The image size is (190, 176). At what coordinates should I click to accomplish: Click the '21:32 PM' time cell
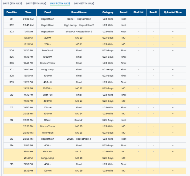28,171
